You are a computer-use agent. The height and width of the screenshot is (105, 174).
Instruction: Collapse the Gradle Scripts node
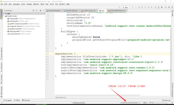pyautogui.click(x=4, y=16)
